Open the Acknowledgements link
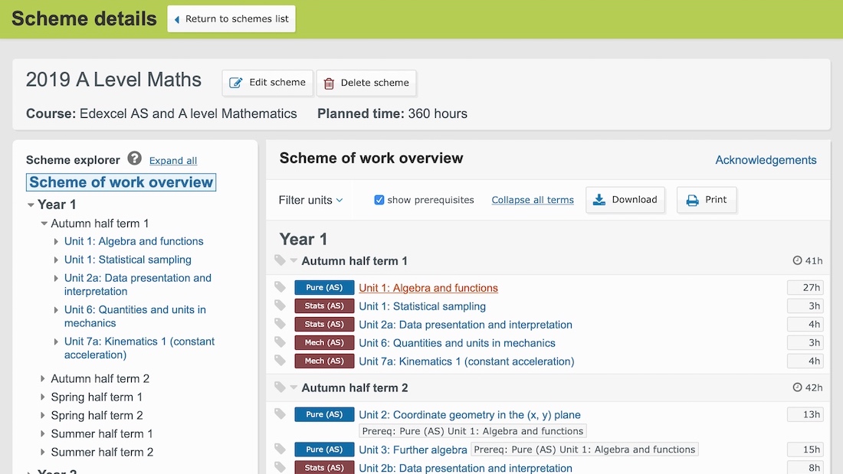 (x=766, y=160)
